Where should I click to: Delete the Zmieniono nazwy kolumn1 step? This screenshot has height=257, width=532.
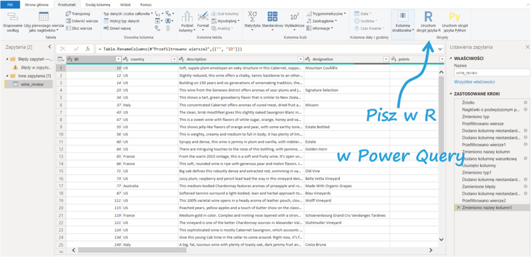click(x=458, y=208)
